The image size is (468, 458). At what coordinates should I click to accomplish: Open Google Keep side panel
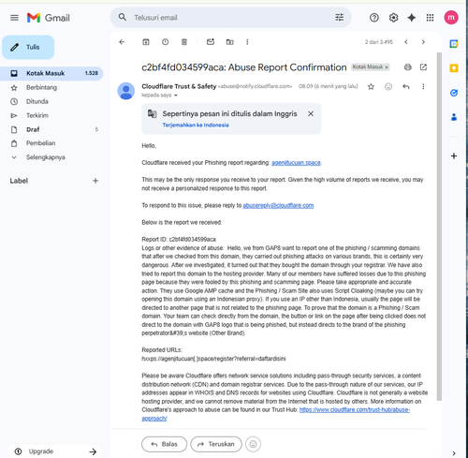coord(454,68)
